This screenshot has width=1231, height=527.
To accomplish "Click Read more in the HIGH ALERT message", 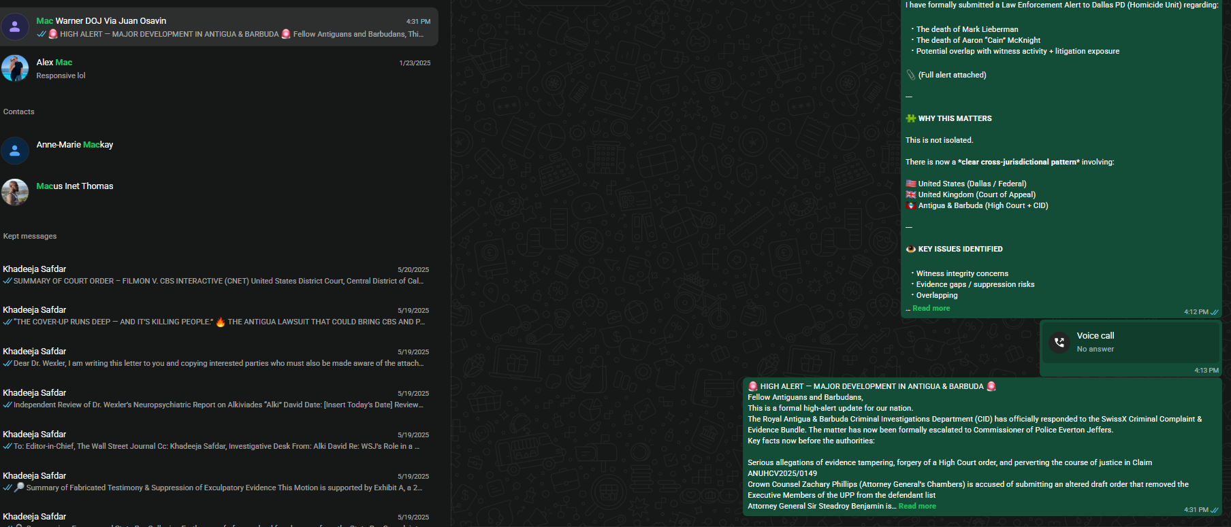I will click(916, 506).
